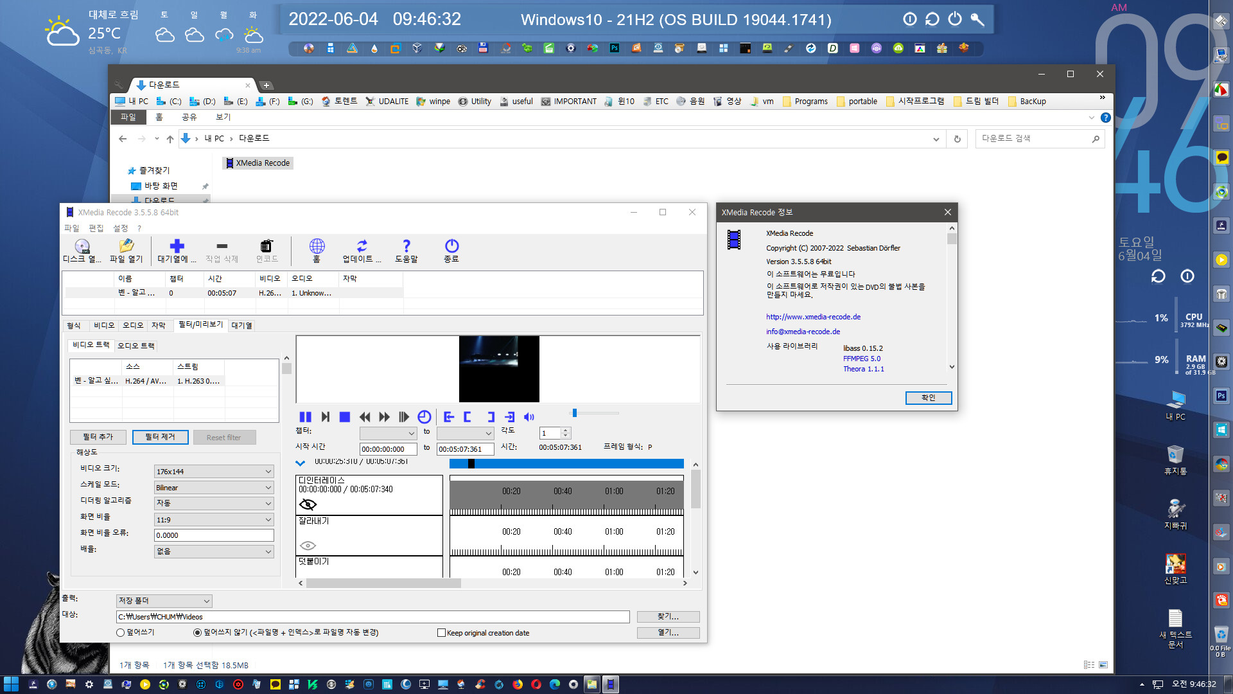Open the Windows Start button

pyautogui.click(x=11, y=684)
